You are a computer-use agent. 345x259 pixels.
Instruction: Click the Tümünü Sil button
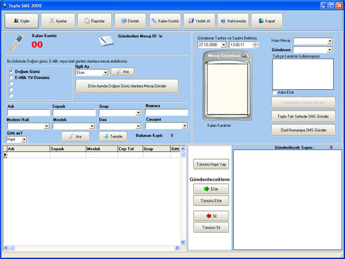(x=211, y=227)
